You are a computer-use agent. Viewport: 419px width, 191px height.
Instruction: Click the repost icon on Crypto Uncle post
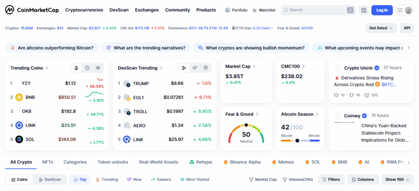point(351,95)
